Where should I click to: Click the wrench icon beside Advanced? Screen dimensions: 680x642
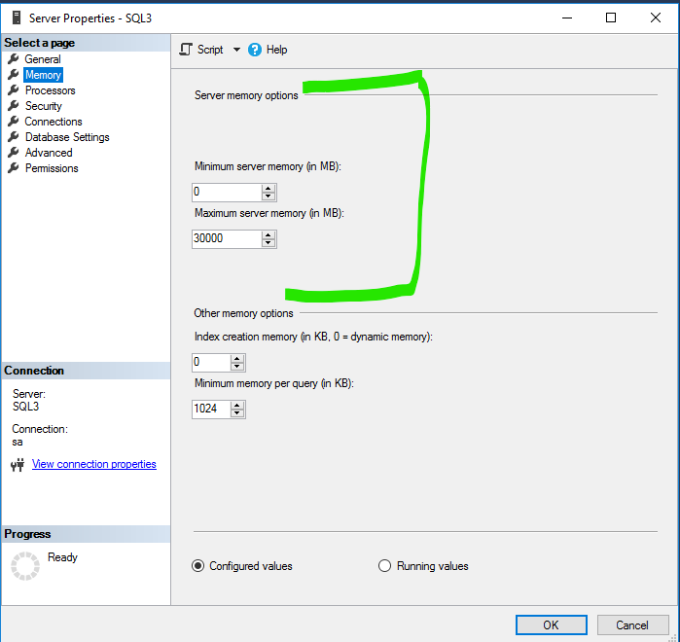click(14, 153)
